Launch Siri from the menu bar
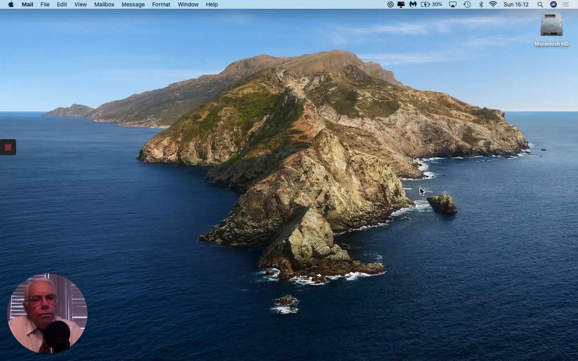Screen dimensions: 578x361 553,5
